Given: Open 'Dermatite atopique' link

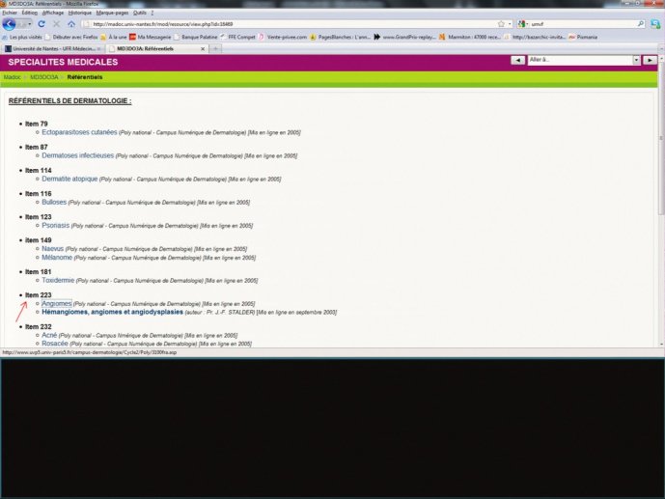Looking at the screenshot, I should click(x=69, y=179).
